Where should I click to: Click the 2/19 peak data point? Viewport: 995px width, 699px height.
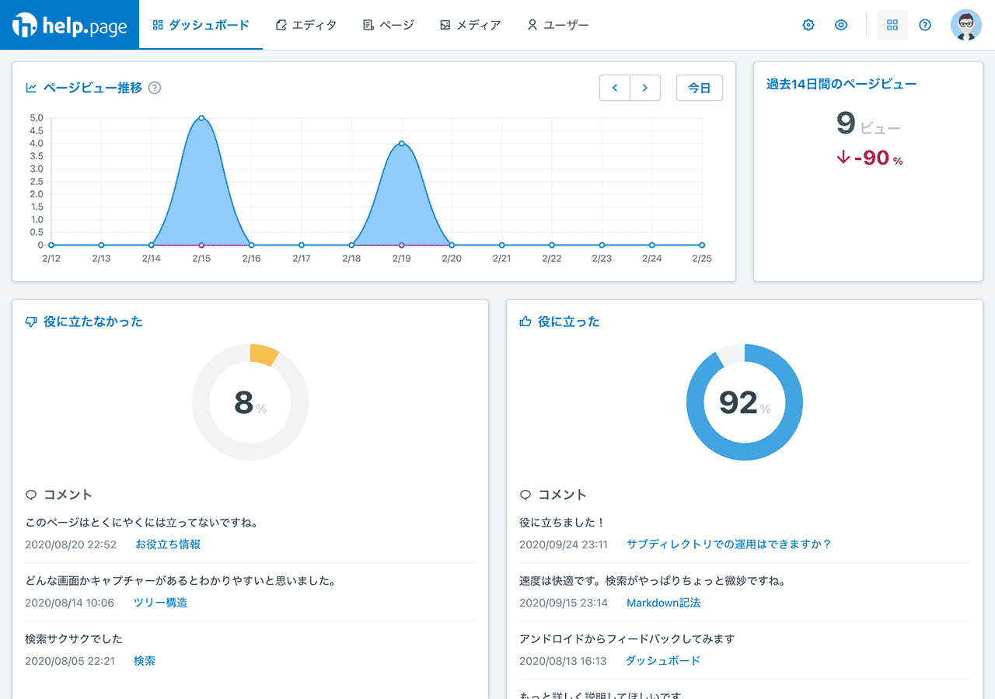402,143
